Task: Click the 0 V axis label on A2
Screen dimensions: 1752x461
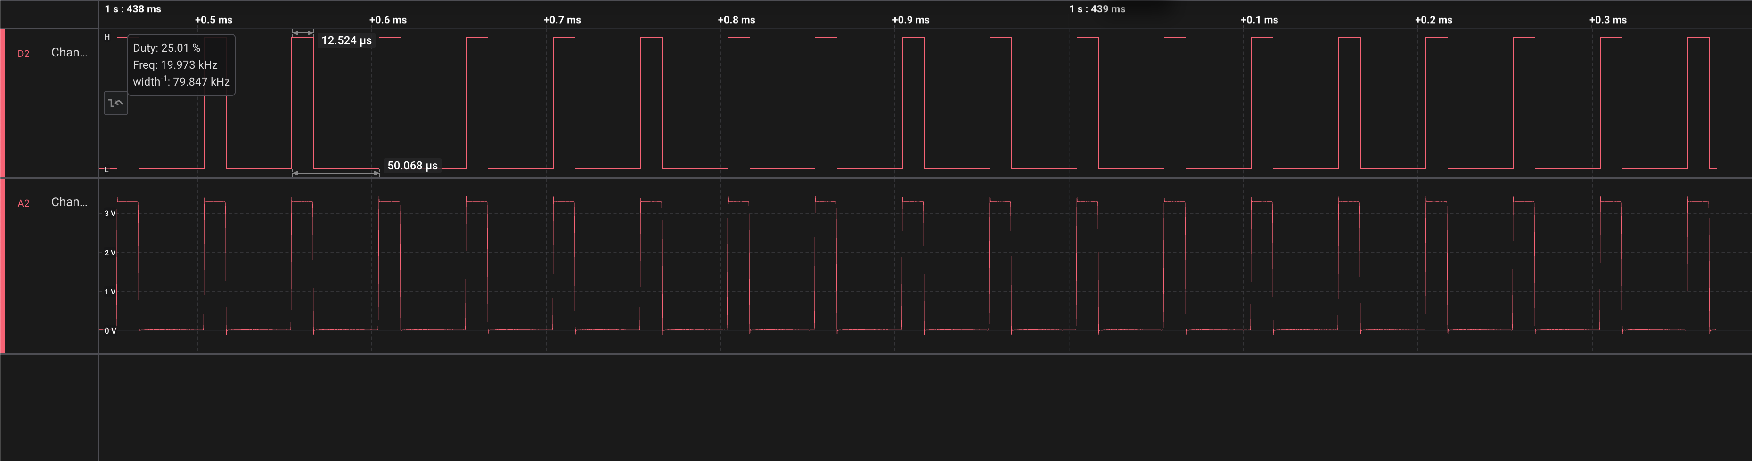Action: [x=109, y=331]
